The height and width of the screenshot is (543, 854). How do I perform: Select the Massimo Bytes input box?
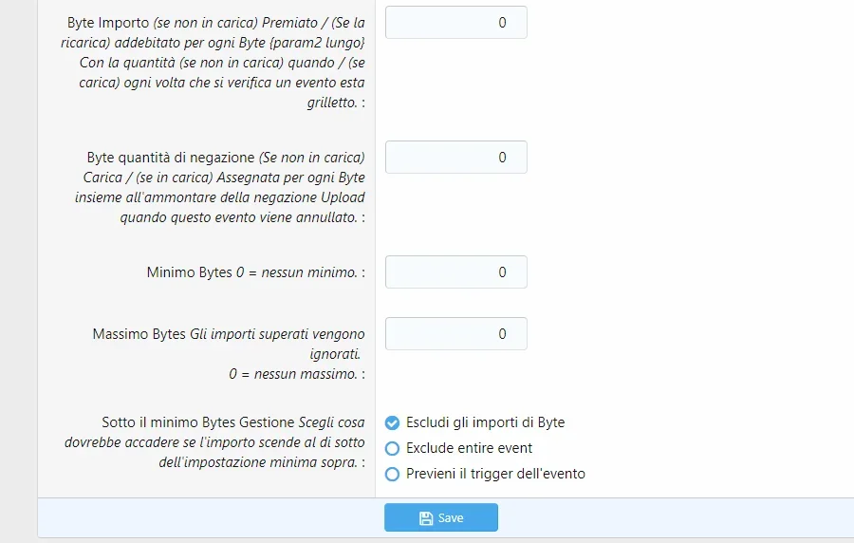[x=455, y=333]
